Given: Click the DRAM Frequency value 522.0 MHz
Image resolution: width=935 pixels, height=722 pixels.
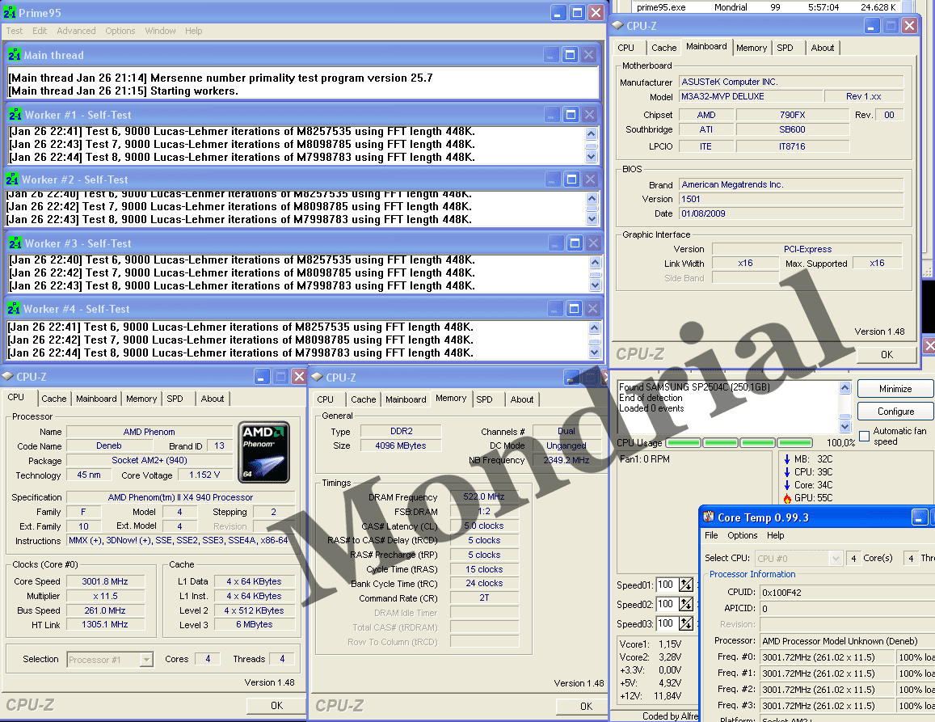Looking at the screenshot, I should 484,496.
